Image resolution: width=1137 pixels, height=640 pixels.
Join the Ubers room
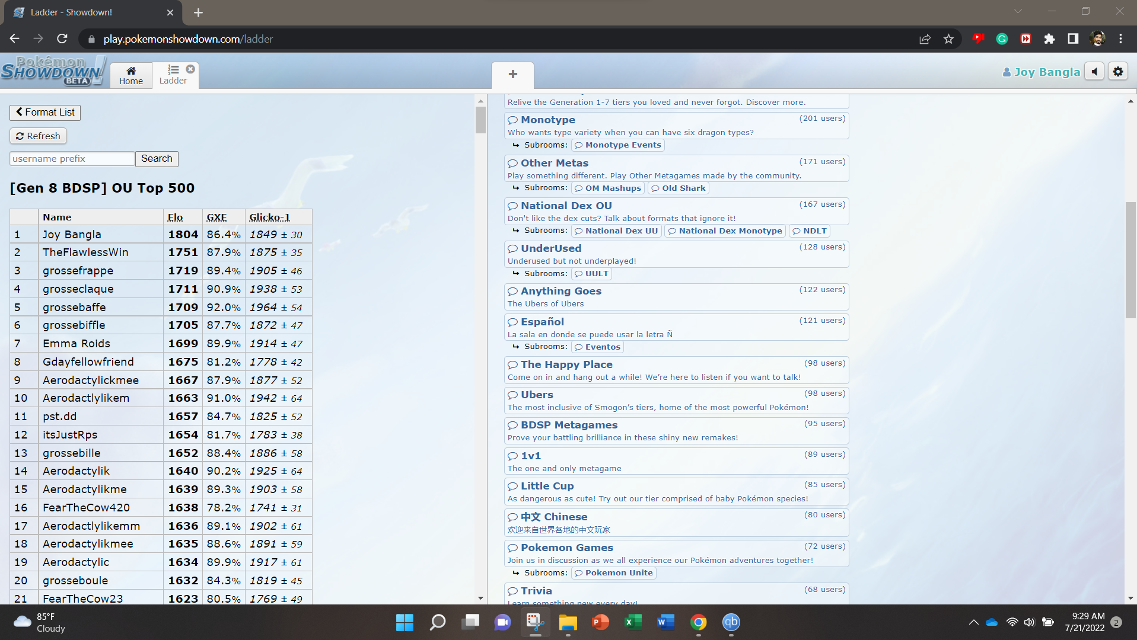(x=677, y=401)
